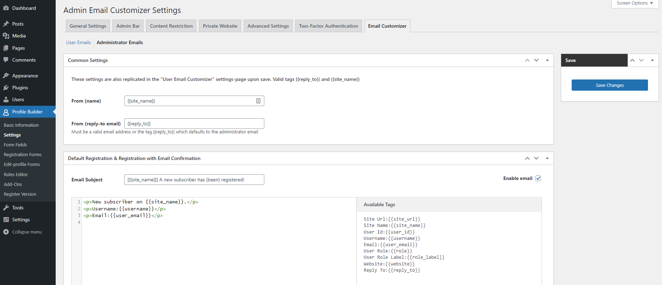Click the Collapse menu arrow icon

point(6,232)
